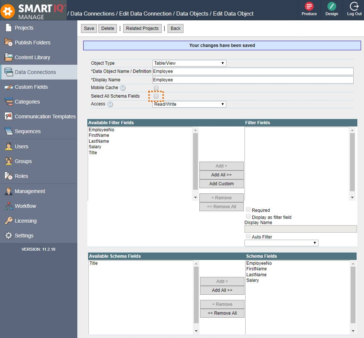This screenshot has width=364, height=338.
Task: Click the Back button
Action: (x=175, y=28)
